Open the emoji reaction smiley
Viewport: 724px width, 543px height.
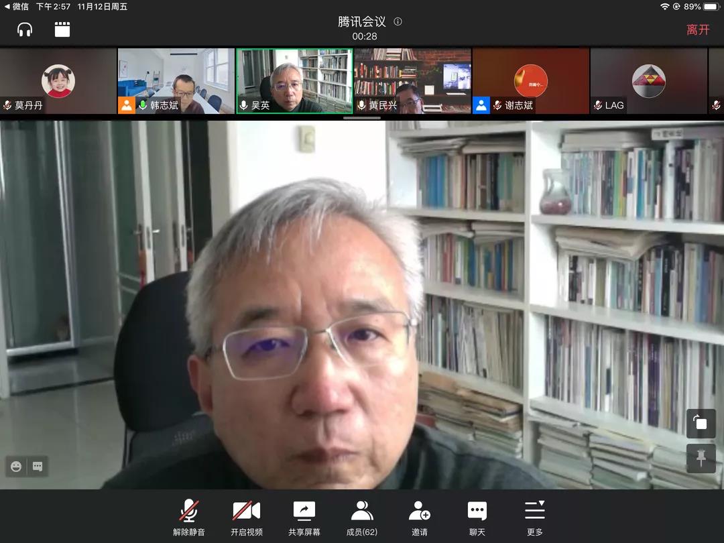(16, 467)
